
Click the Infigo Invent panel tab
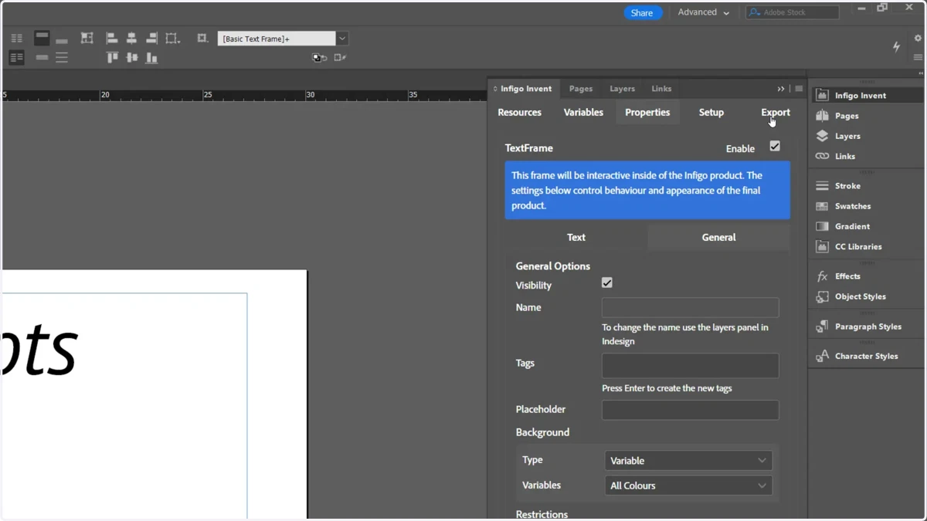click(x=525, y=89)
